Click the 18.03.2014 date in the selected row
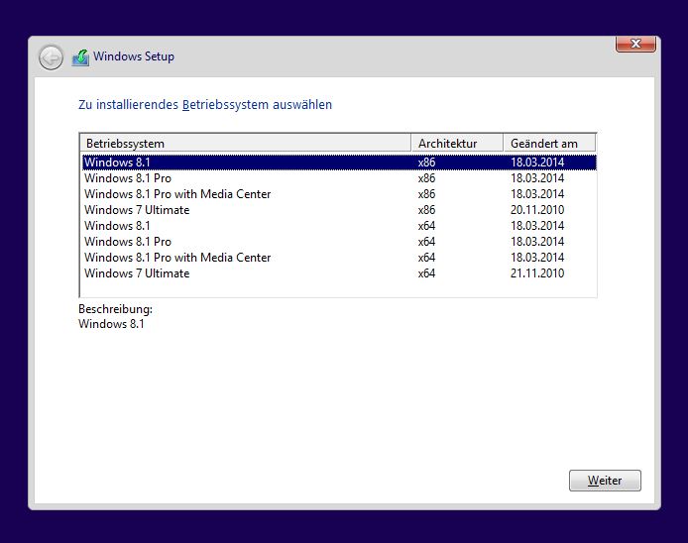This screenshot has height=543, width=688. [x=537, y=163]
